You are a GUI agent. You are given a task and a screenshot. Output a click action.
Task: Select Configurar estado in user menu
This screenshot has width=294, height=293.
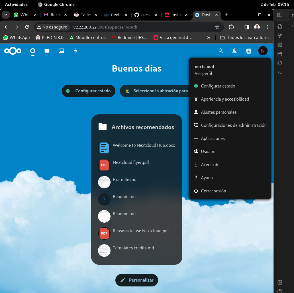pyautogui.click(x=230, y=86)
